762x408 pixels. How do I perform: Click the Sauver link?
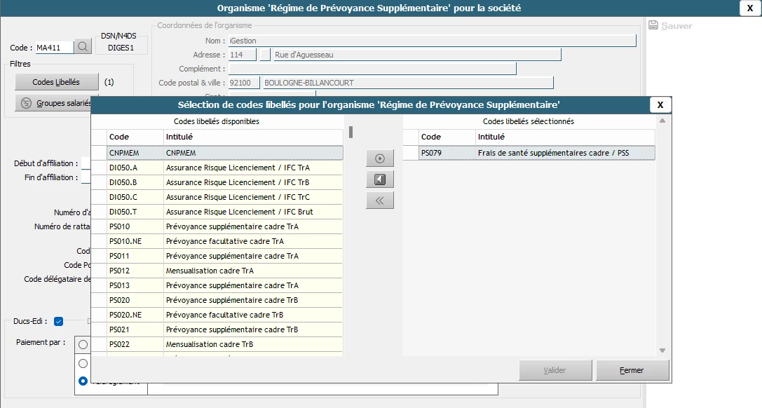[676, 26]
